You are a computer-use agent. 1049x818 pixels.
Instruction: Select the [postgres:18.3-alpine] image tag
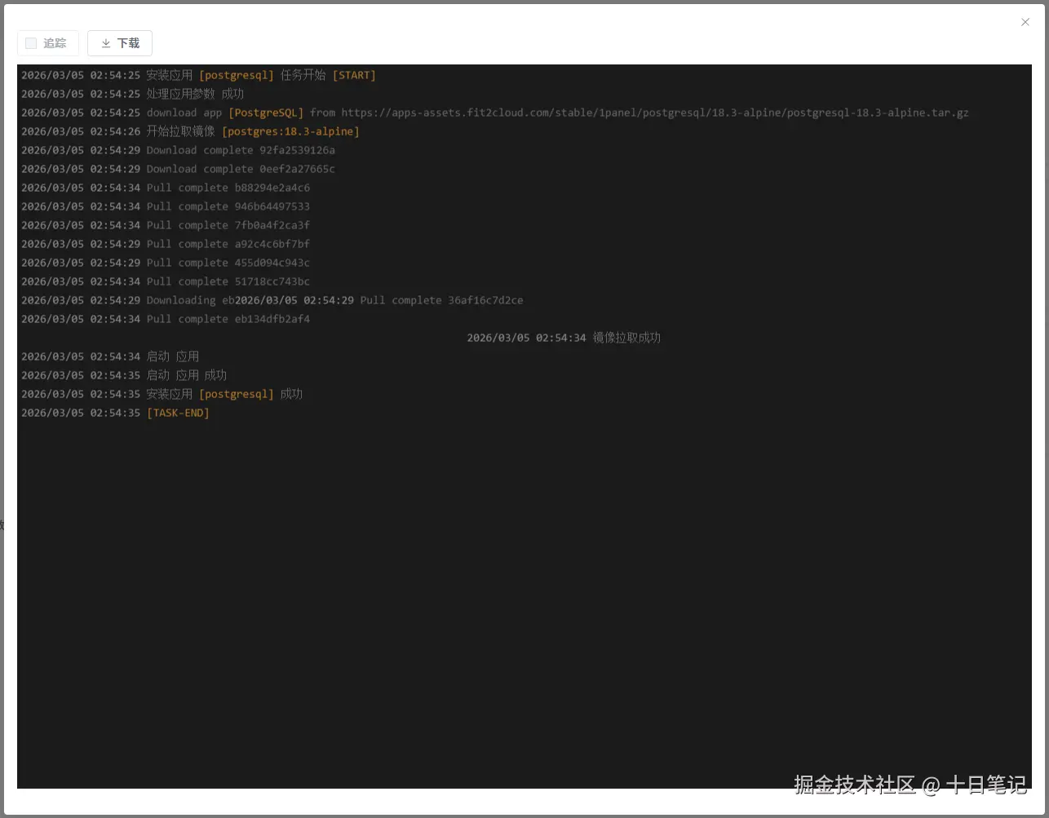(290, 131)
